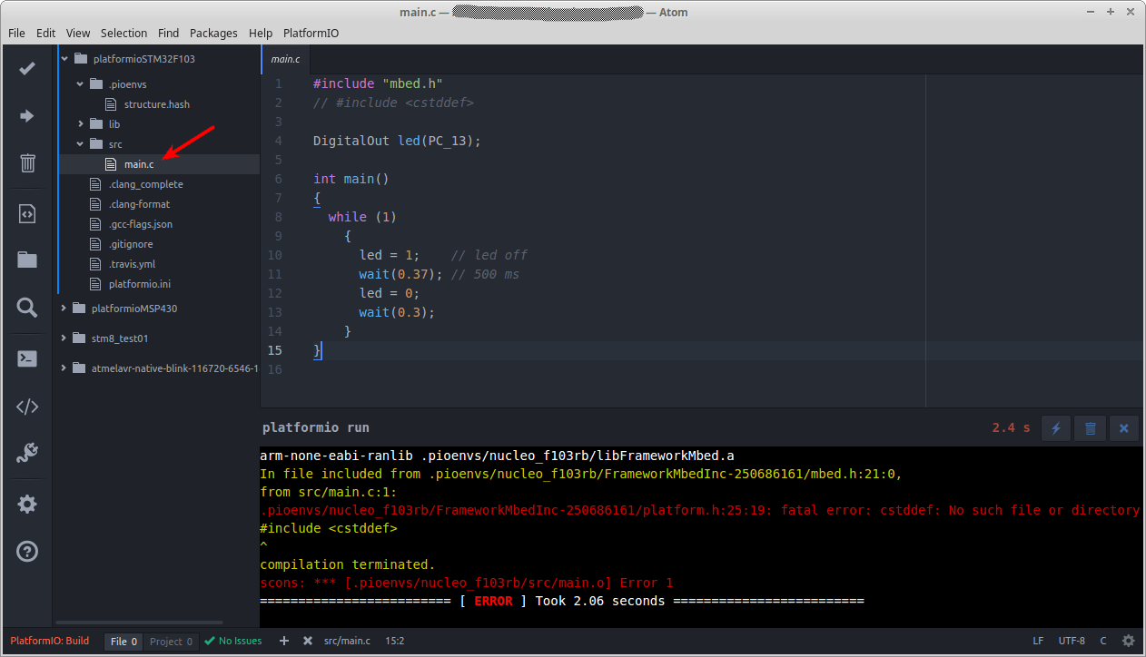
Task: Click the PlatformIO Build checkmark icon
Action: 27,68
